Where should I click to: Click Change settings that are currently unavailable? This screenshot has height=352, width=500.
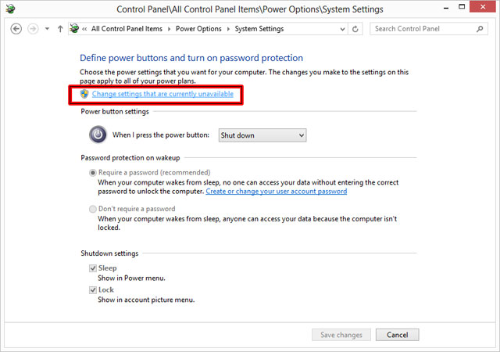[162, 94]
